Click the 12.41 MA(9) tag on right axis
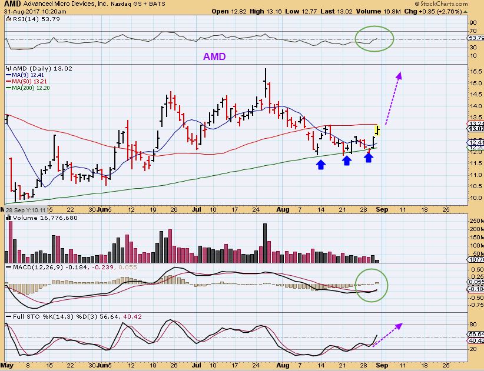 point(476,142)
